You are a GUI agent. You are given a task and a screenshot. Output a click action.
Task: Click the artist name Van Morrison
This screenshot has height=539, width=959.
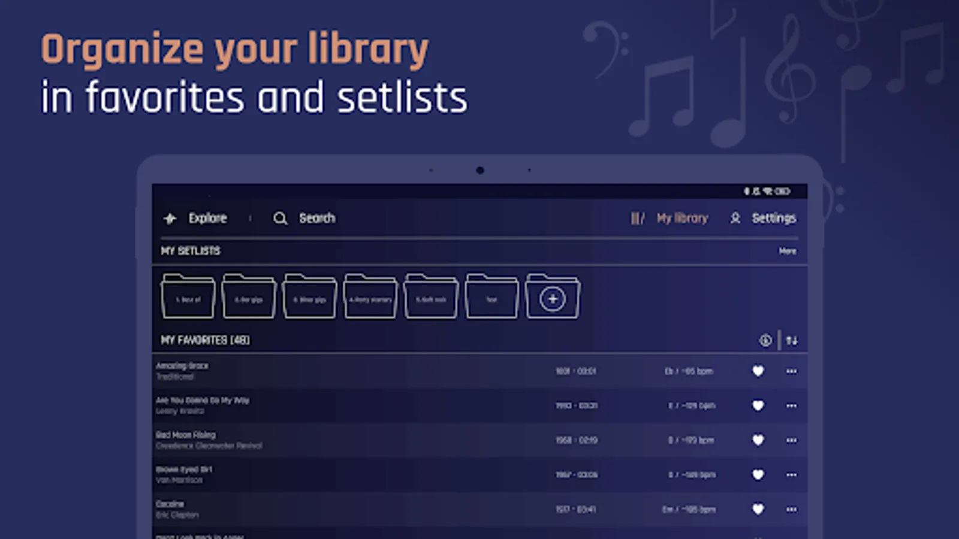pyautogui.click(x=179, y=480)
